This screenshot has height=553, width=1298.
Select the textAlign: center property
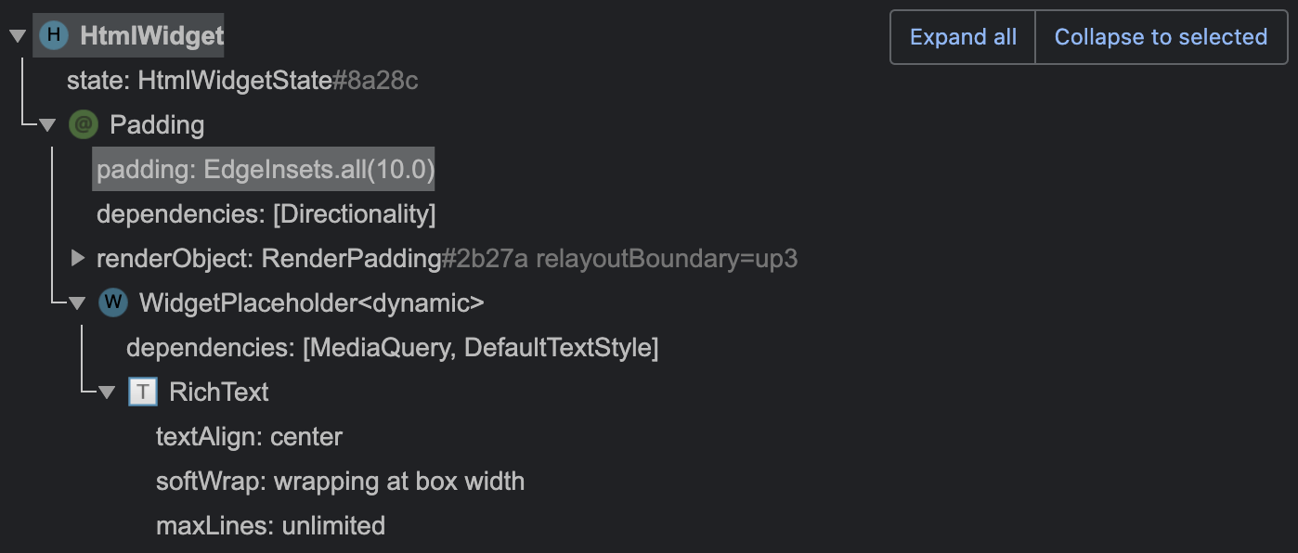[x=249, y=436]
